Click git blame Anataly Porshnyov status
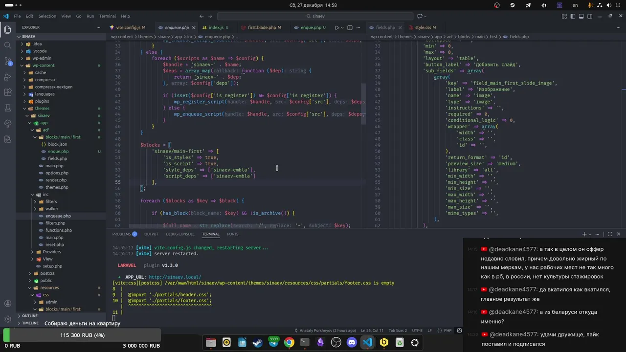This screenshot has height=352, width=626. tap(325, 330)
